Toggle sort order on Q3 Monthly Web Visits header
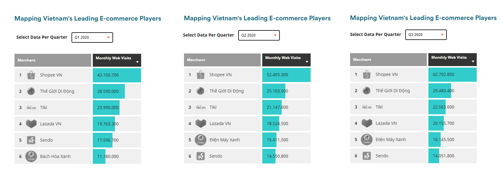 tap(473, 61)
